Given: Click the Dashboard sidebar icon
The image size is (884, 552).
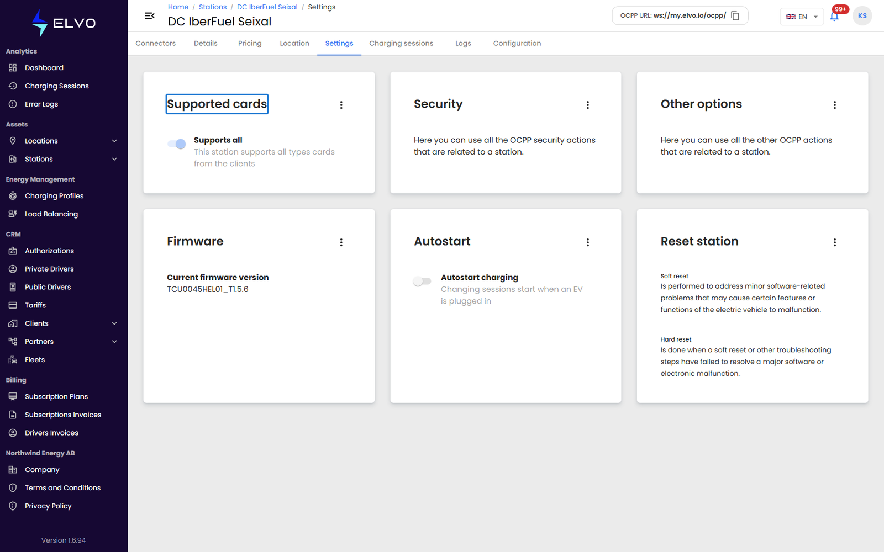Looking at the screenshot, I should coord(13,68).
